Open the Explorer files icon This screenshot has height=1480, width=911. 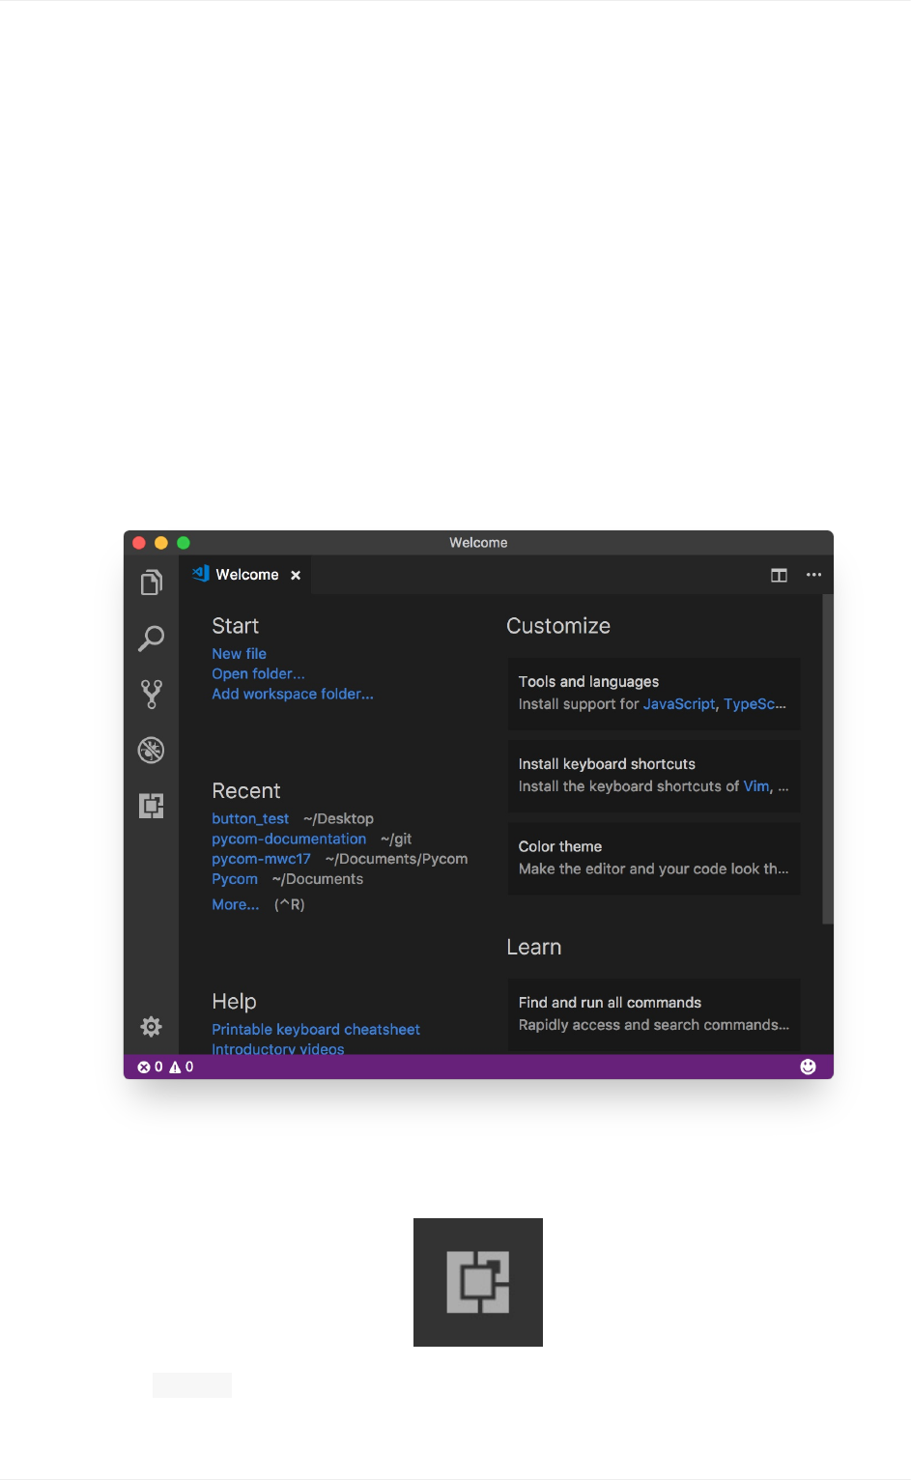[152, 583]
